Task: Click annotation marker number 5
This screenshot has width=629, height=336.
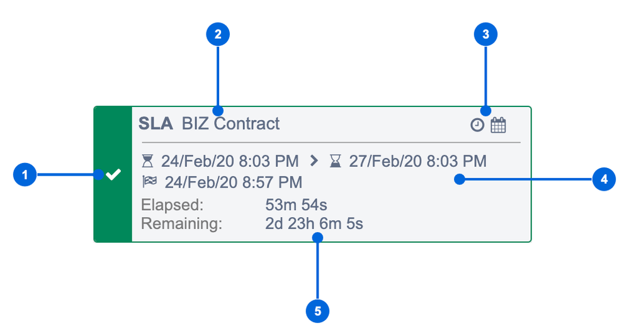Action: (x=317, y=311)
